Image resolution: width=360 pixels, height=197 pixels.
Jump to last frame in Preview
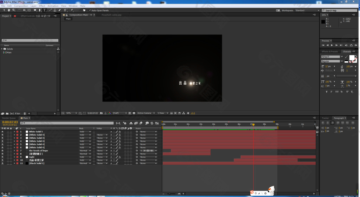tap(341, 45)
